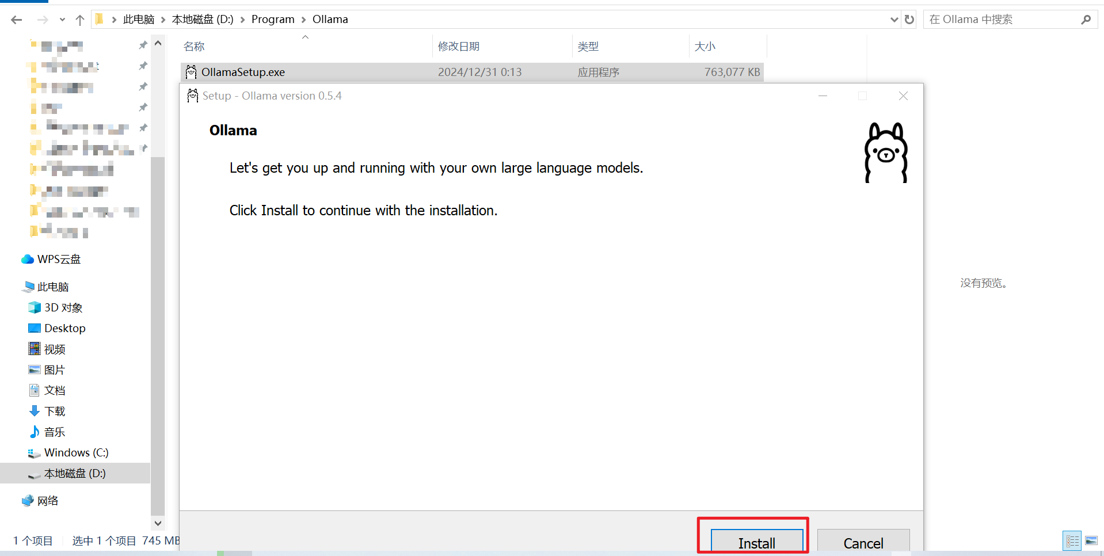Click the 2024/12/31 0:13 date cell
The image size is (1104, 556).
coord(480,72)
